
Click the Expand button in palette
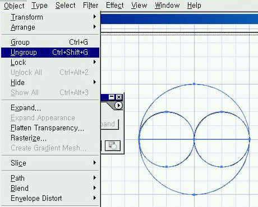(109, 124)
